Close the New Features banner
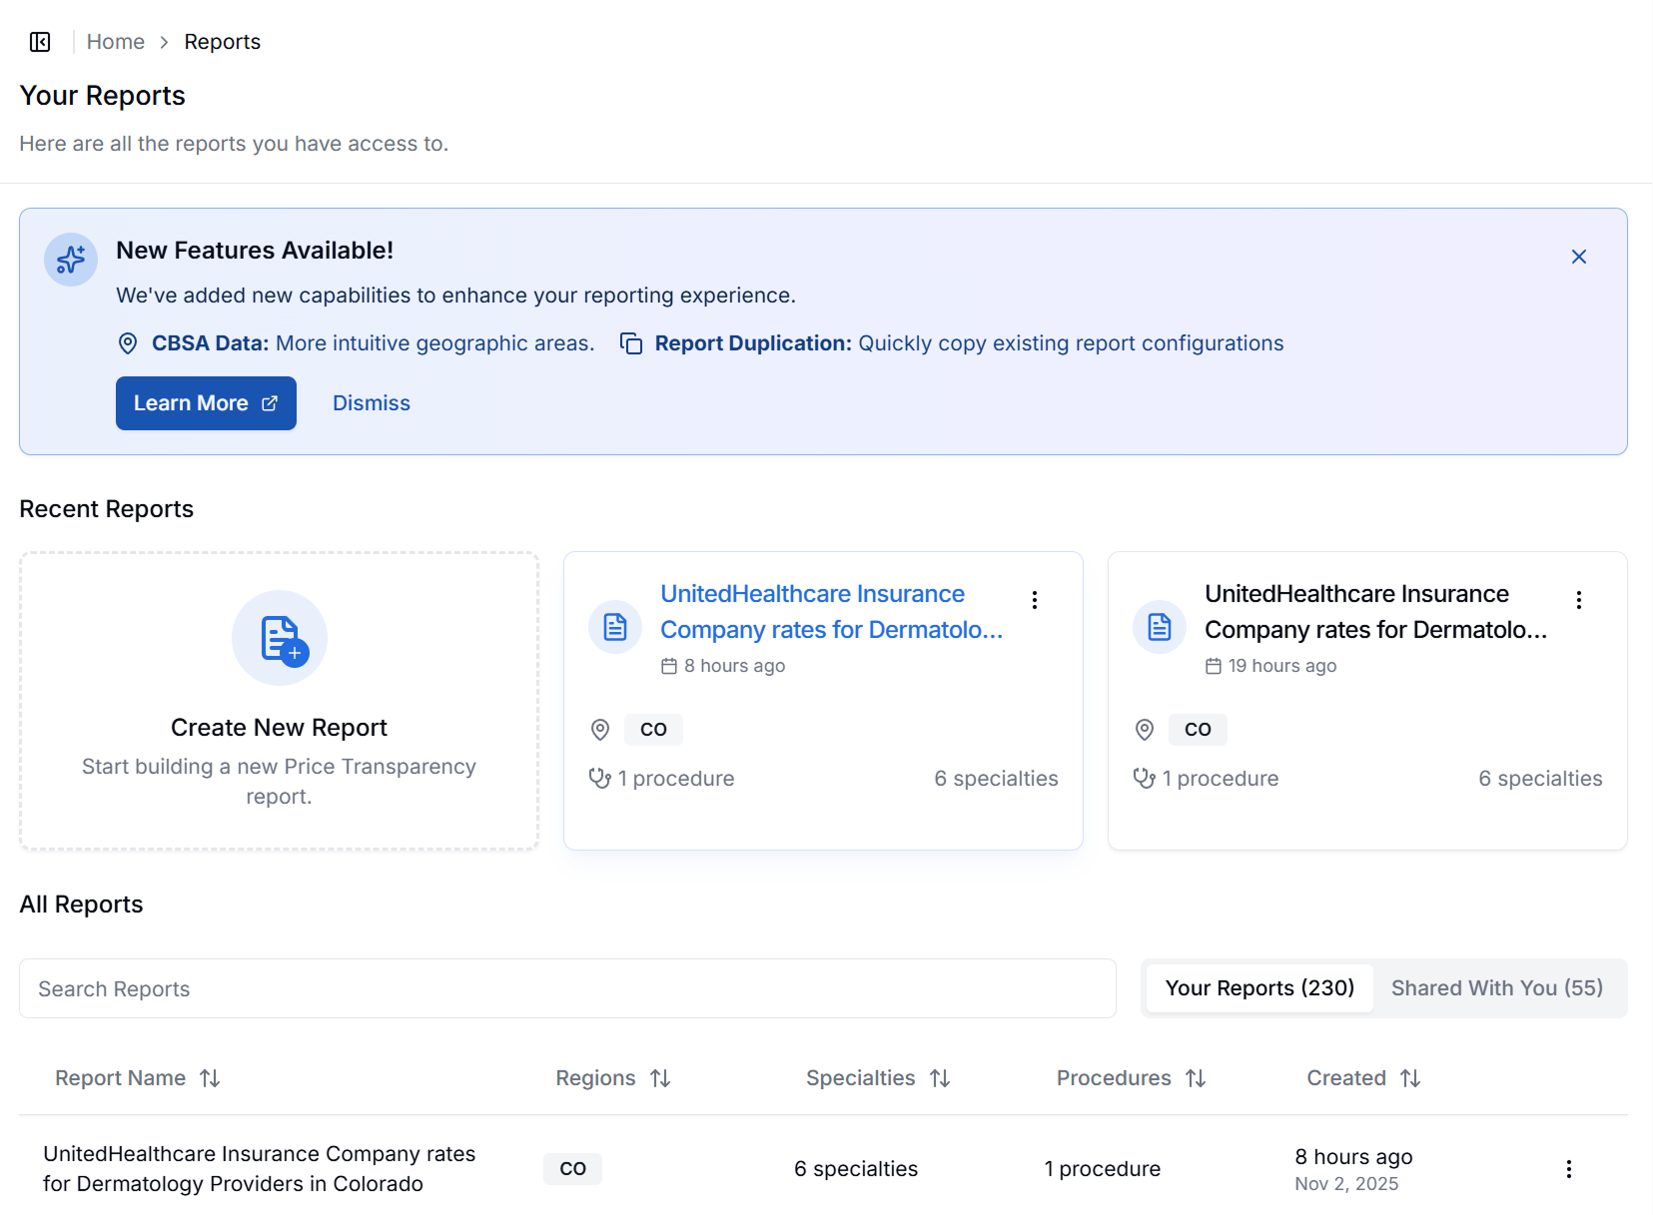 (1579, 257)
